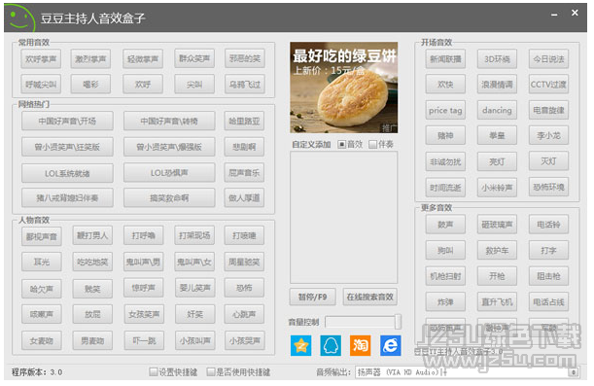This screenshot has width=594, height=386.
Task: Play the 今日说法 opening sound
Action: 548,58
